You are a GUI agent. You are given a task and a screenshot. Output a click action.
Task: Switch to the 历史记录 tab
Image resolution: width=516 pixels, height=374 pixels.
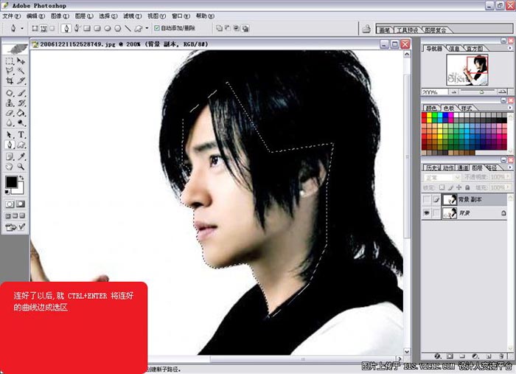click(433, 167)
